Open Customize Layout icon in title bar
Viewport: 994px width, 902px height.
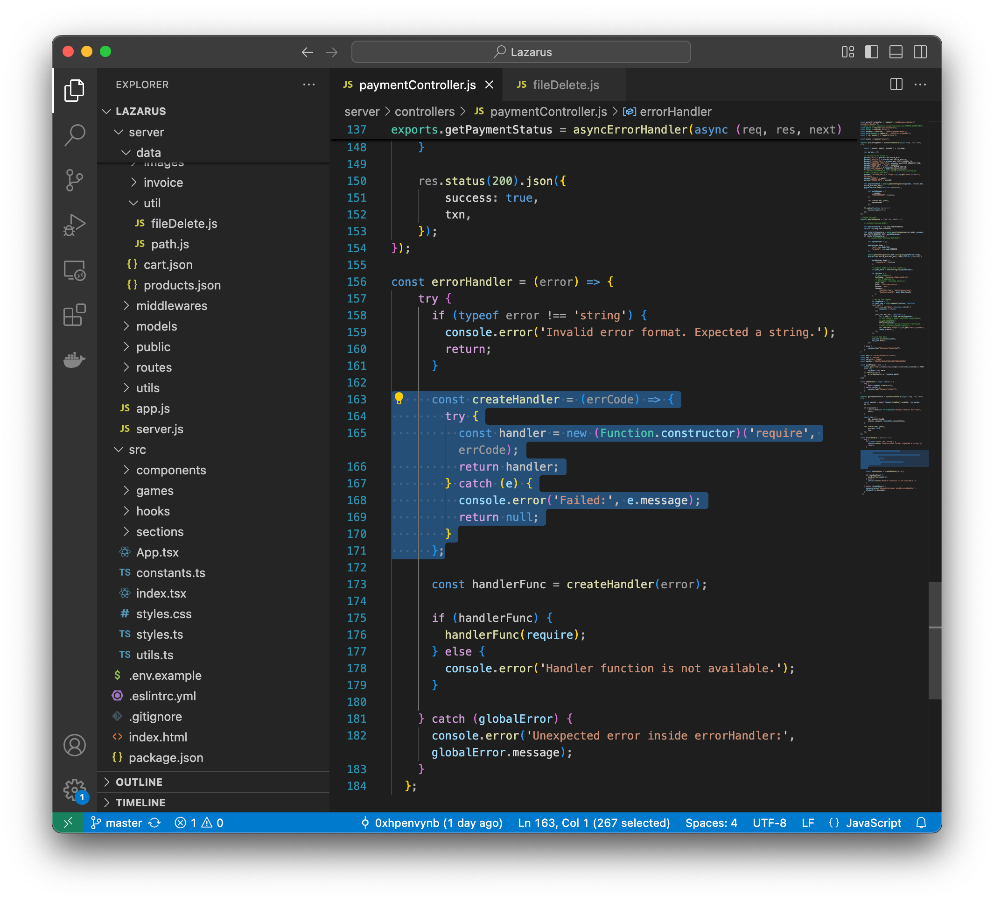(847, 52)
